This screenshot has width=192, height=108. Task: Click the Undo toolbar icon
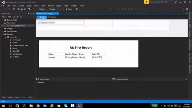click(x=29, y=9)
